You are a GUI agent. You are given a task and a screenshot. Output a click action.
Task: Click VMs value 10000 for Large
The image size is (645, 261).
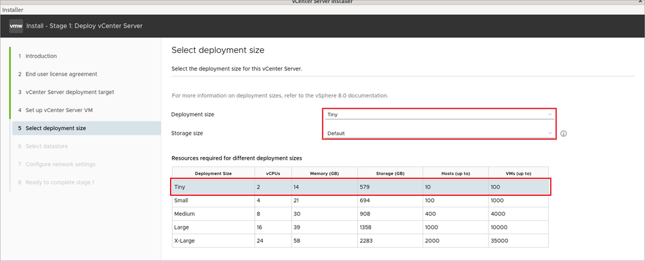(499, 227)
